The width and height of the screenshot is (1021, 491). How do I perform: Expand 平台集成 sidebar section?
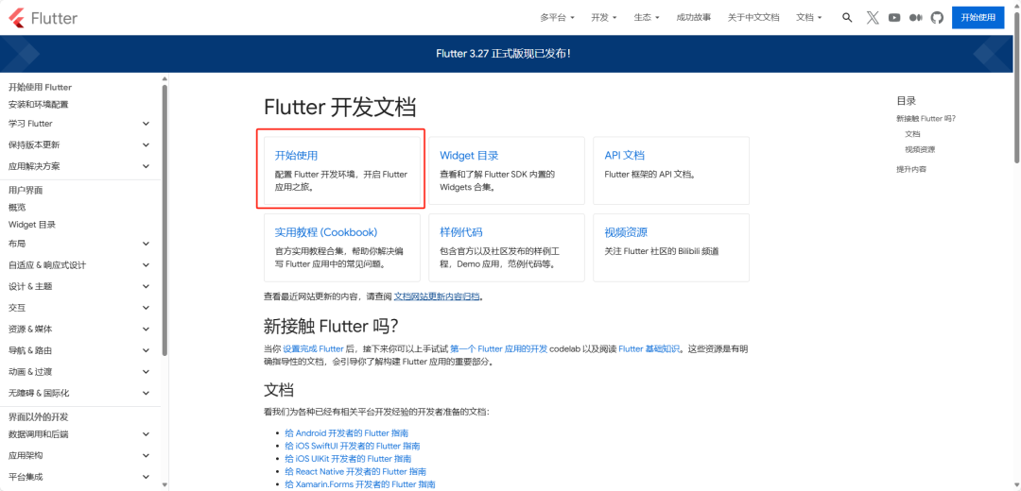pyautogui.click(x=79, y=477)
